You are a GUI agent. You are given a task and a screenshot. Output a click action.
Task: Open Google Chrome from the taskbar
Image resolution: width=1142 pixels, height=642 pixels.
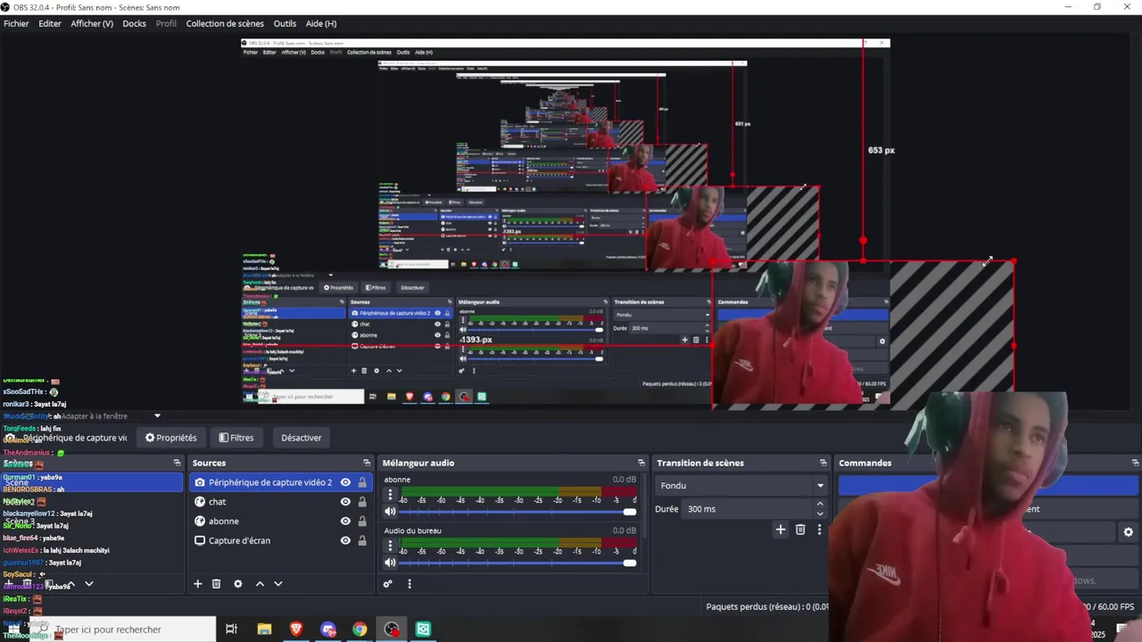coord(360,630)
